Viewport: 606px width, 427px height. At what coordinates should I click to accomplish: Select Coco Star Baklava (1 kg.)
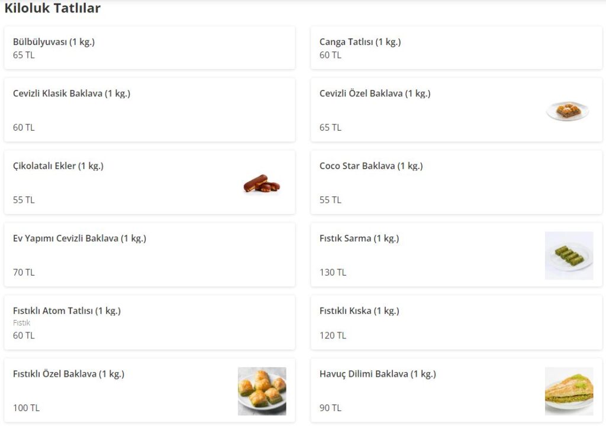371,166
